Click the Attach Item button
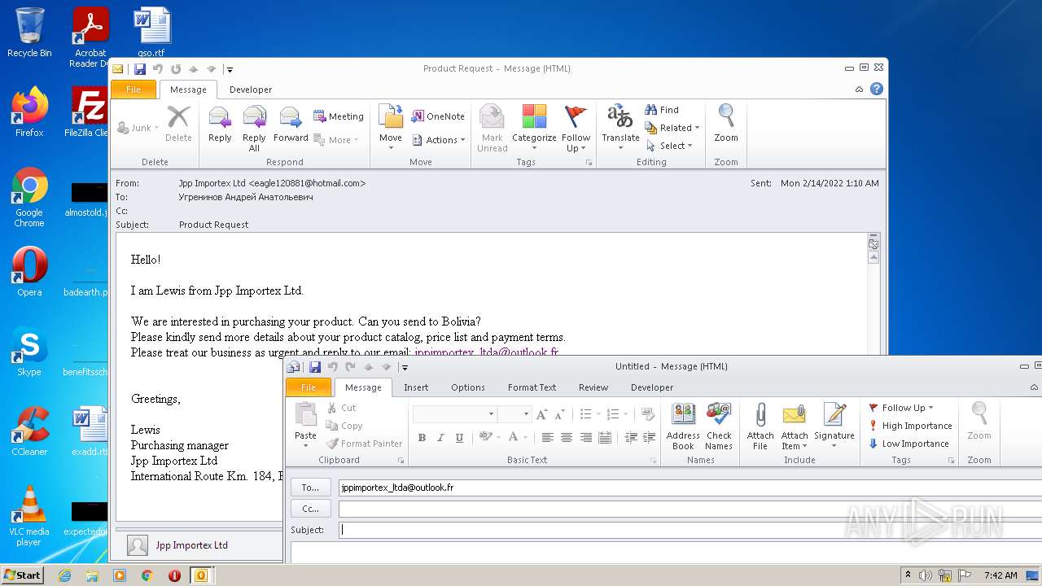The height and width of the screenshot is (586, 1042). (795, 426)
